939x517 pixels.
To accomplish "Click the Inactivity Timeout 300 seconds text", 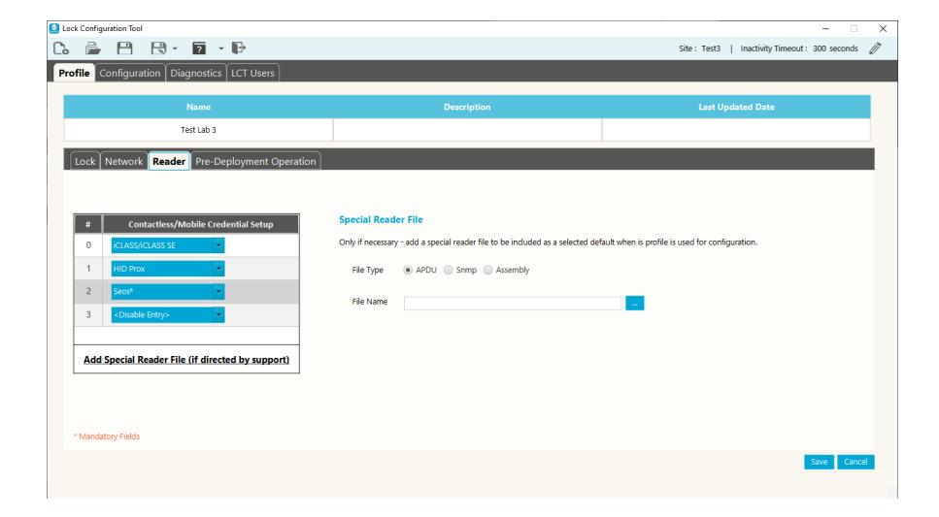I will click(799, 48).
